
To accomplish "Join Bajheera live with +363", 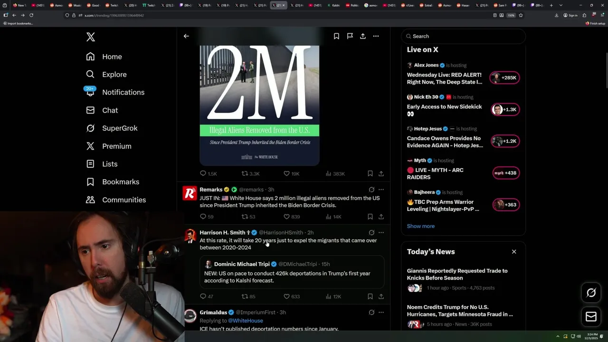I will tap(505, 205).
